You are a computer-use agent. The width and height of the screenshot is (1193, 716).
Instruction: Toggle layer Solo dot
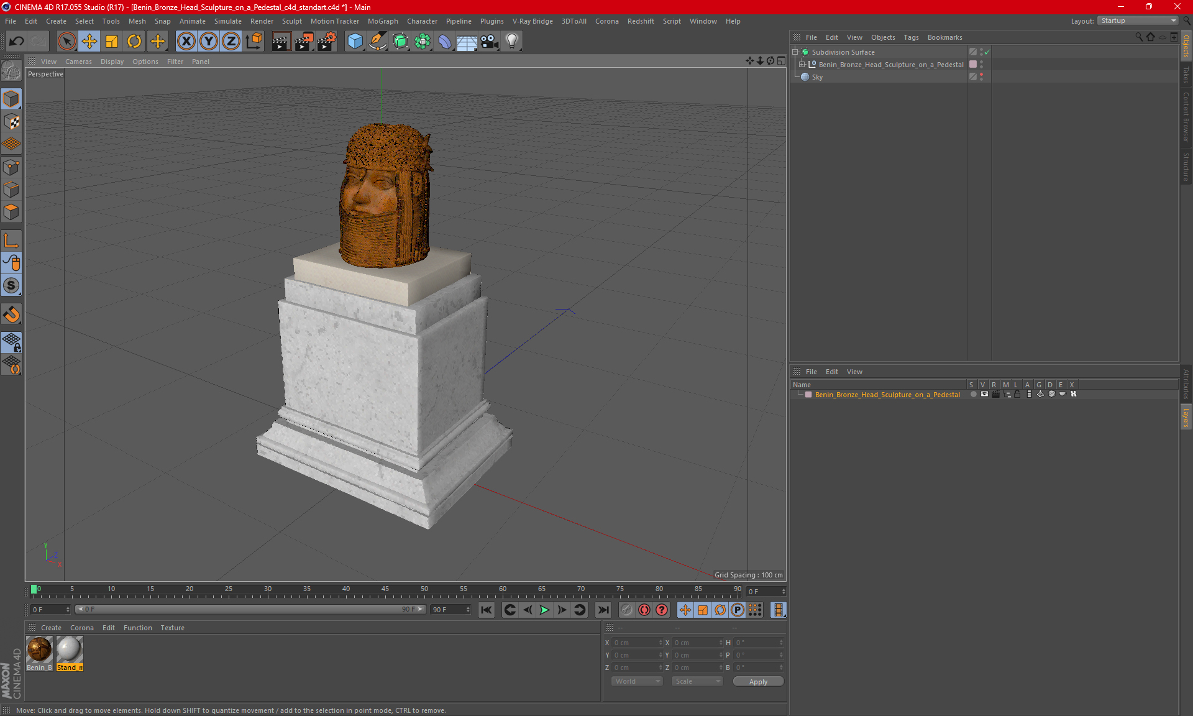[973, 394]
